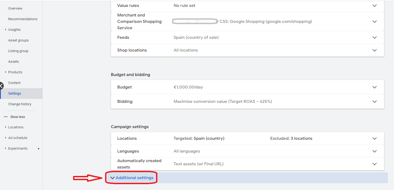Click Excluded: 3 locations text
This screenshot has height=190, width=394.
(291, 138)
